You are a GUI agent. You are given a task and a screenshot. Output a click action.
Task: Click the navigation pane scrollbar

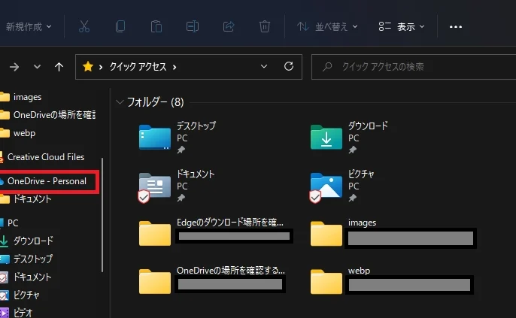[x=102, y=215]
